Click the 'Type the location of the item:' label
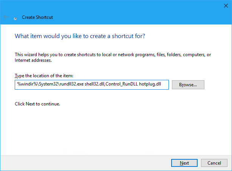232x171 pixels. tap(44, 76)
